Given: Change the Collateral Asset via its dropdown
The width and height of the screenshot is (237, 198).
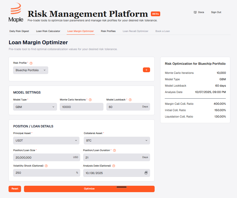Looking at the screenshot, I should [x=117, y=140].
